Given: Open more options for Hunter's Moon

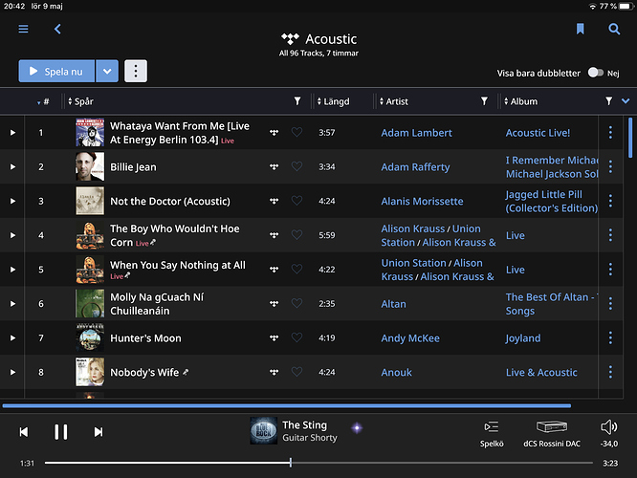Looking at the screenshot, I should [x=610, y=337].
